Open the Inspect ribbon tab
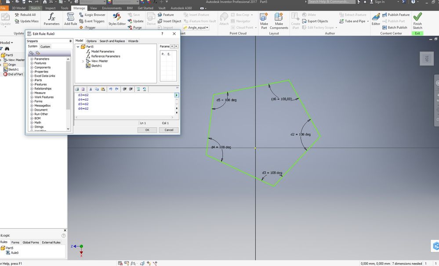 [x=51, y=8]
